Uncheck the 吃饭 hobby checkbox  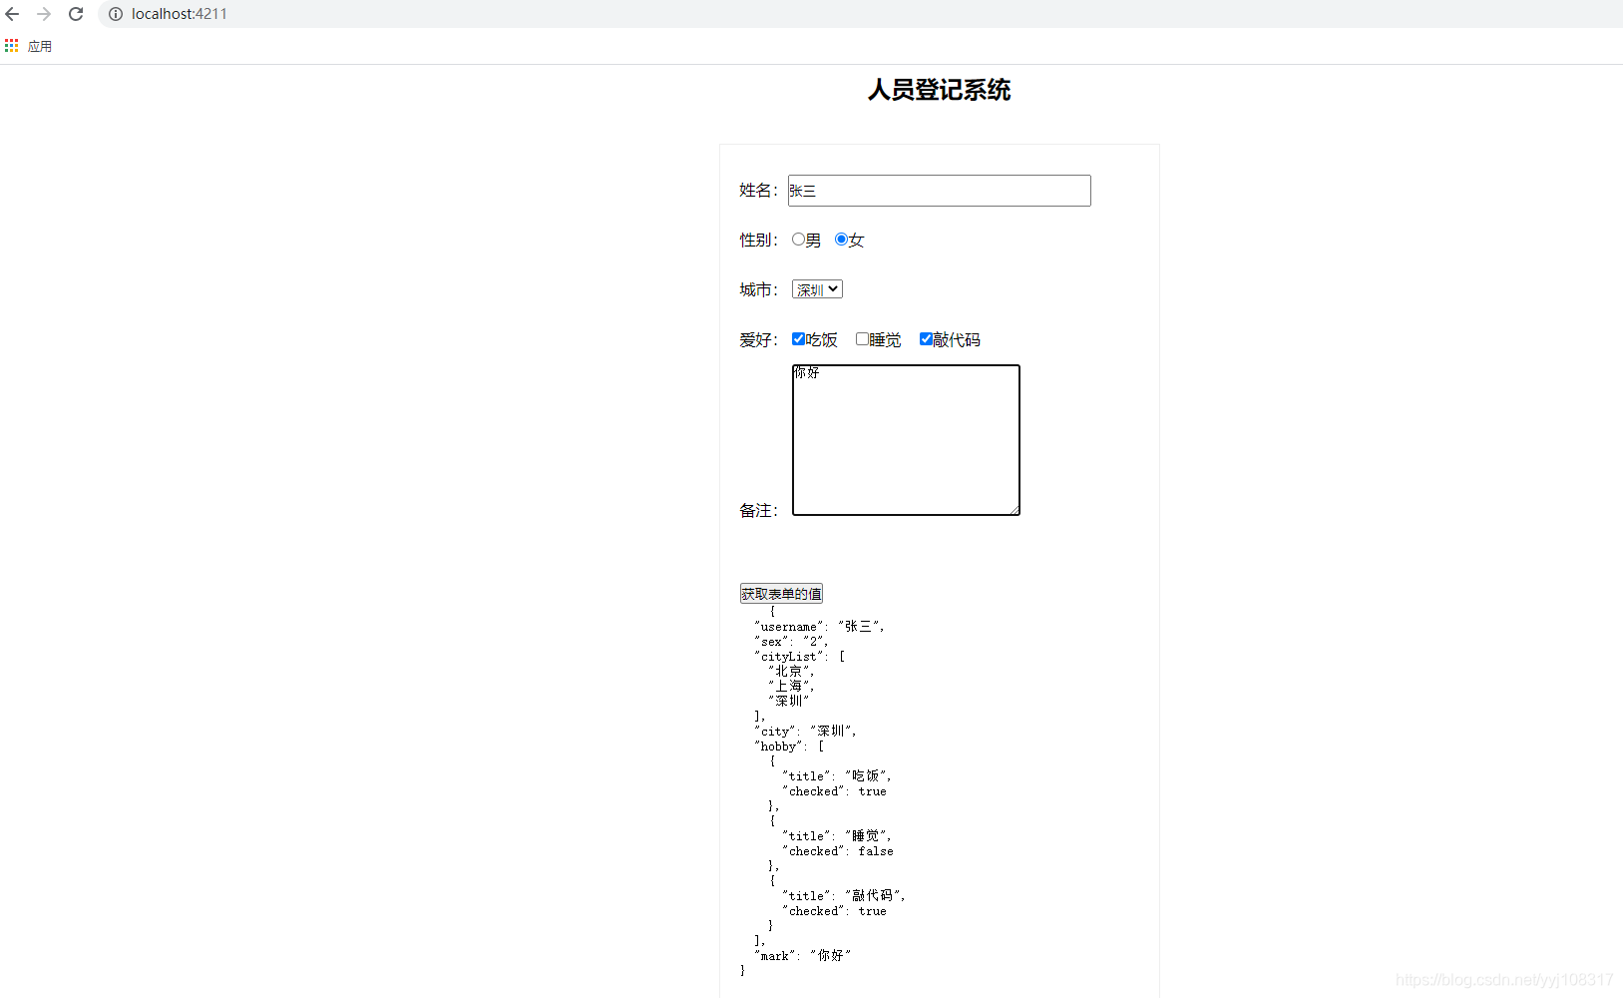(798, 338)
